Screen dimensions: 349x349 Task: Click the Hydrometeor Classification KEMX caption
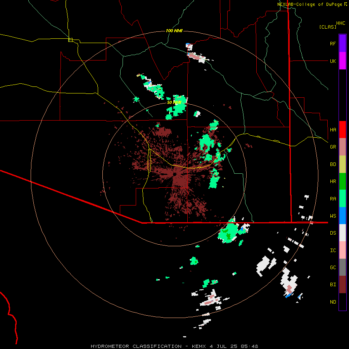[174, 346]
